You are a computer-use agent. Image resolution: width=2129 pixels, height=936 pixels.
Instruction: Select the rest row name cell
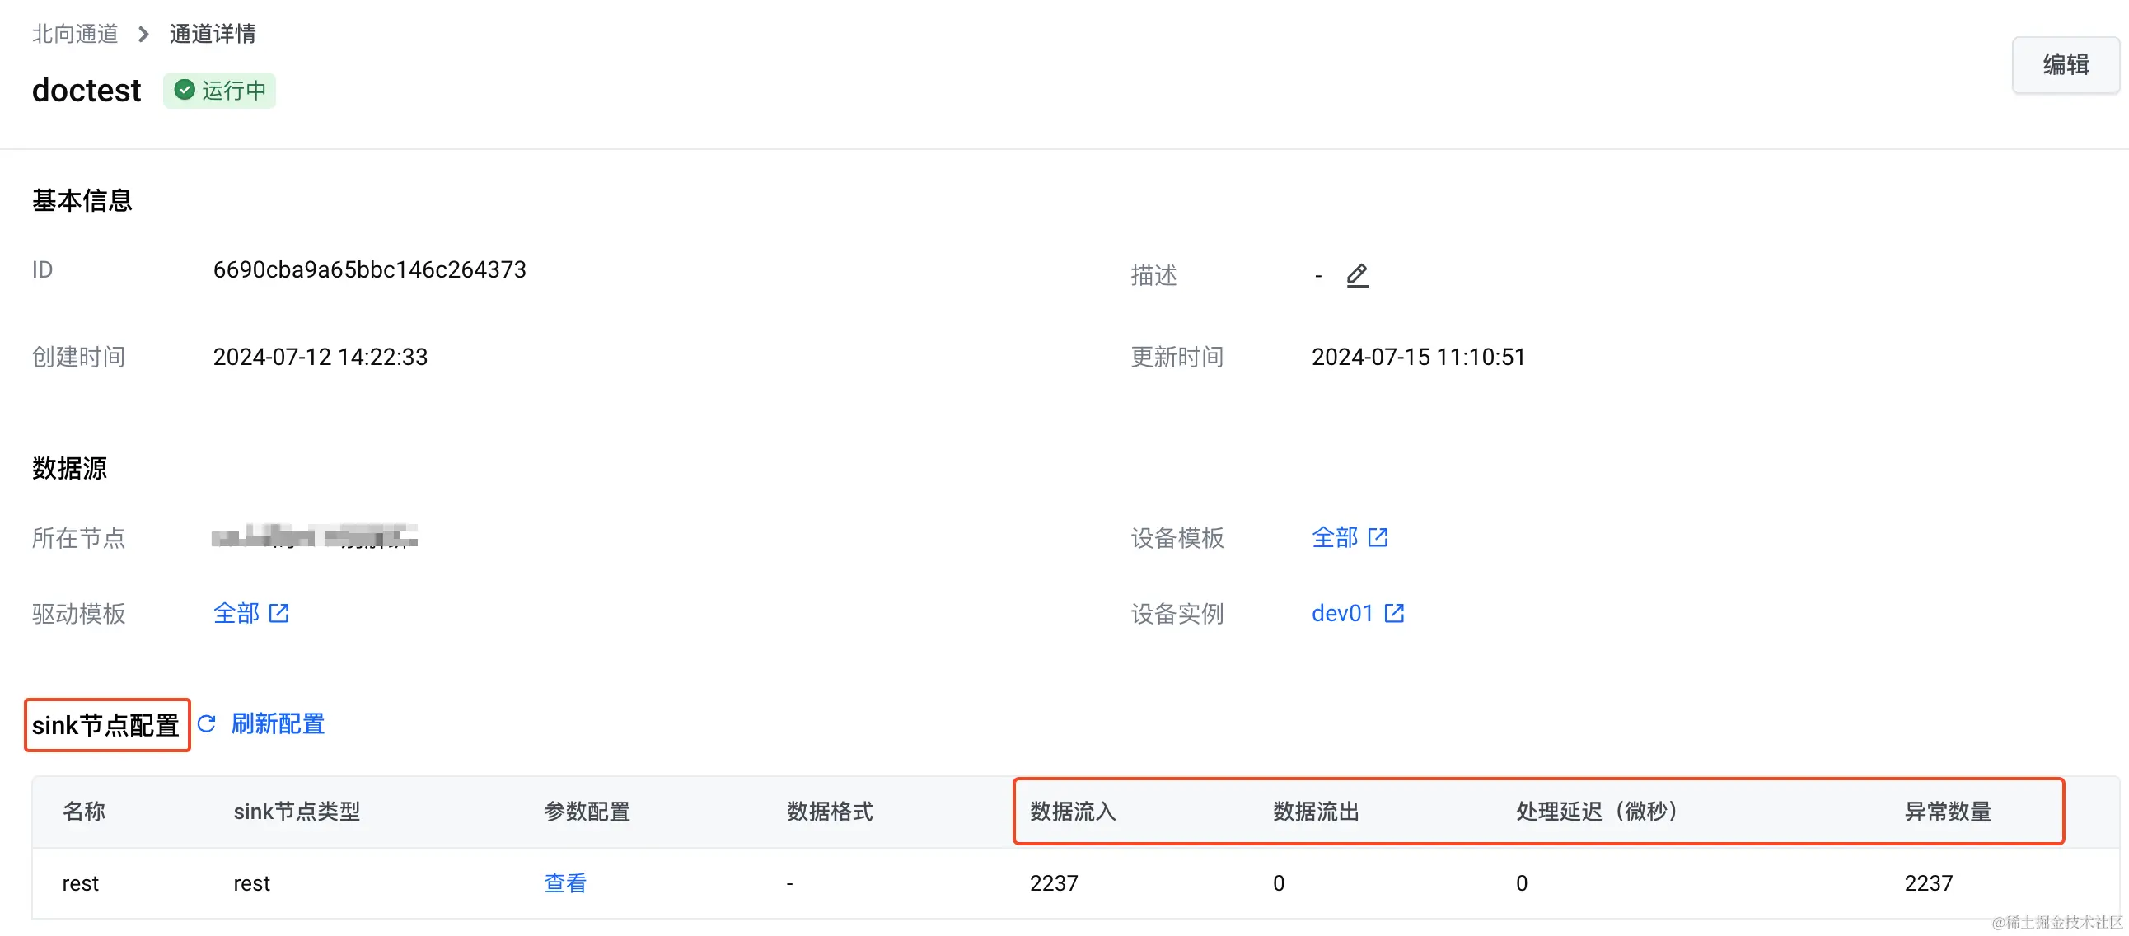tap(80, 883)
